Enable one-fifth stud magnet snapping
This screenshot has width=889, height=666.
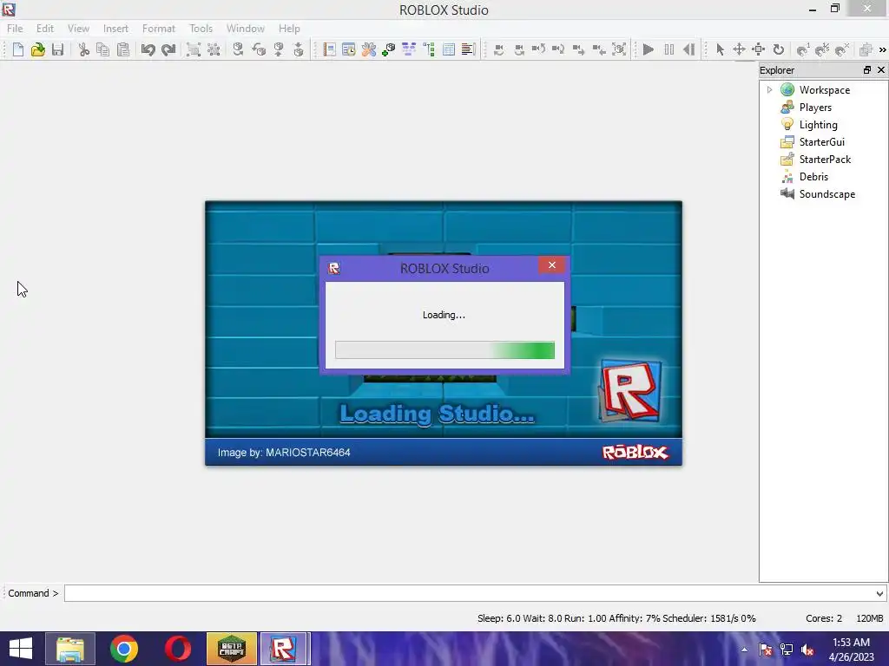pyautogui.click(x=823, y=49)
